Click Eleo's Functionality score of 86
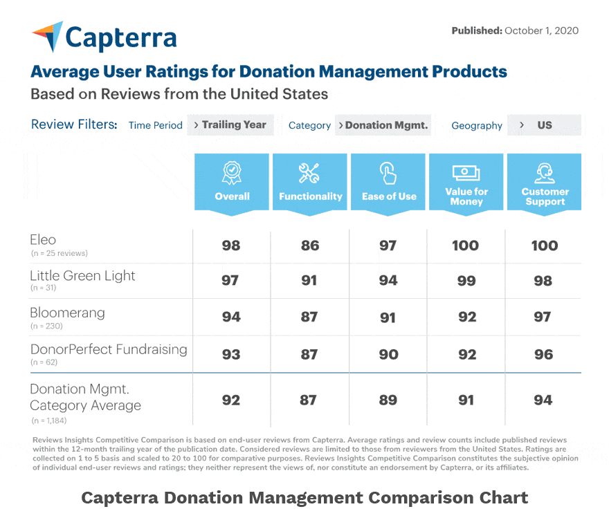Screen dimensions: 609x518 (310, 246)
